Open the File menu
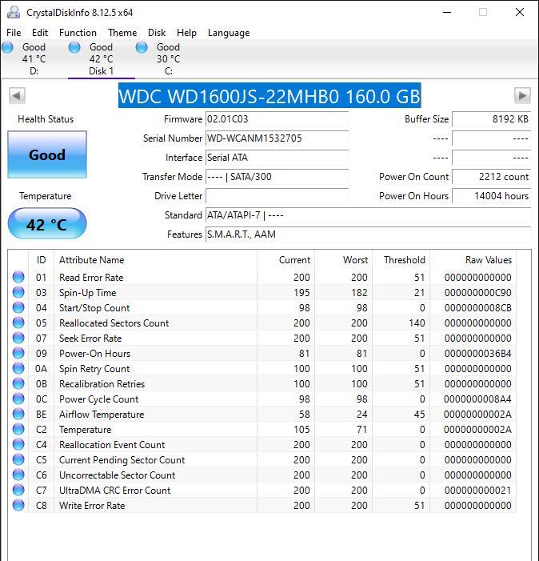The height and width of the screenshot is (561, 539). coord(14,33)
